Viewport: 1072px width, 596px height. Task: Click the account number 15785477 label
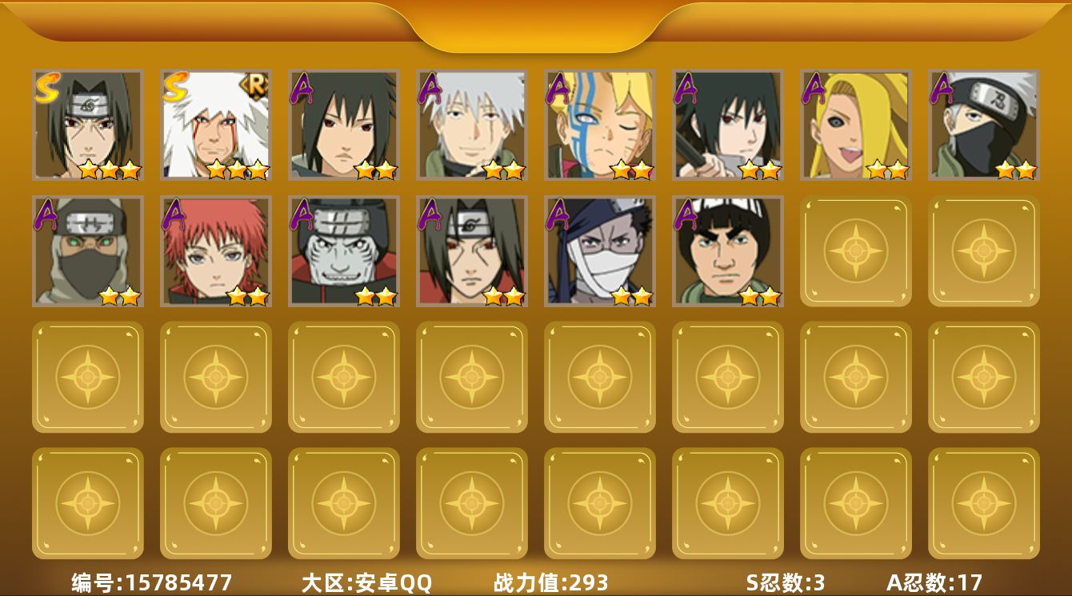coord(152,582)
